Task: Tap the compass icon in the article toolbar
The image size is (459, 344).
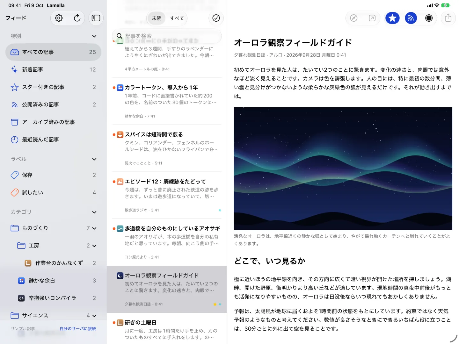Action: [x=354, y=18]
